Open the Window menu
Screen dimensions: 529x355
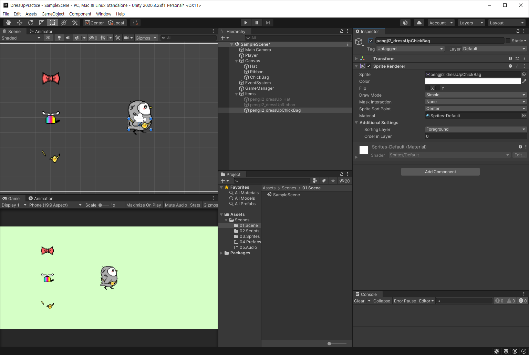point(104,14)
